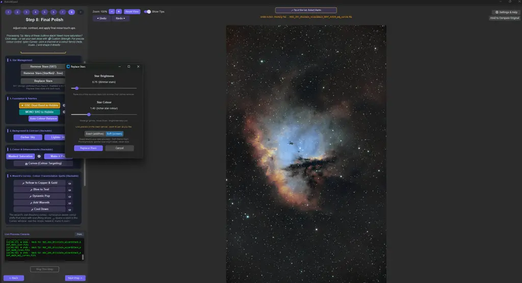Open Settings & Help
Viewport: 522px width, 283px height.
(506, 12)
